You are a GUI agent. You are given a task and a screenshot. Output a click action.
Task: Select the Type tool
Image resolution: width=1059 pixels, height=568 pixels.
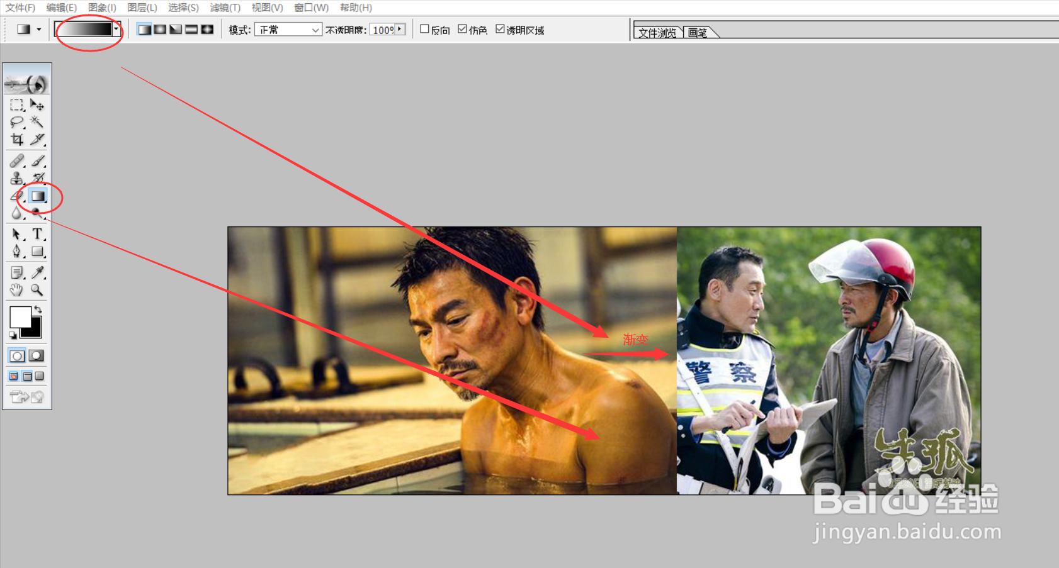37,234
